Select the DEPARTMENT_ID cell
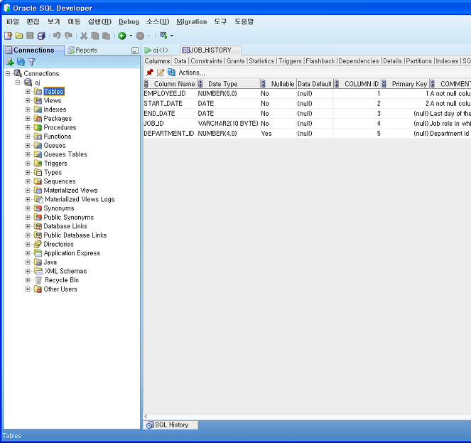The image size is (471, 443). (170, 133)
